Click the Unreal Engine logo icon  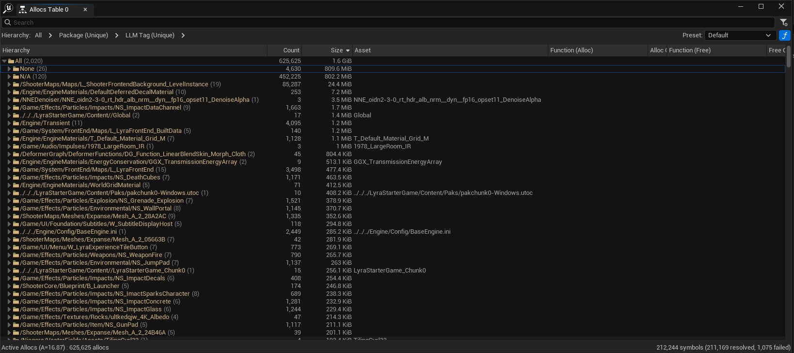(8, 8)
